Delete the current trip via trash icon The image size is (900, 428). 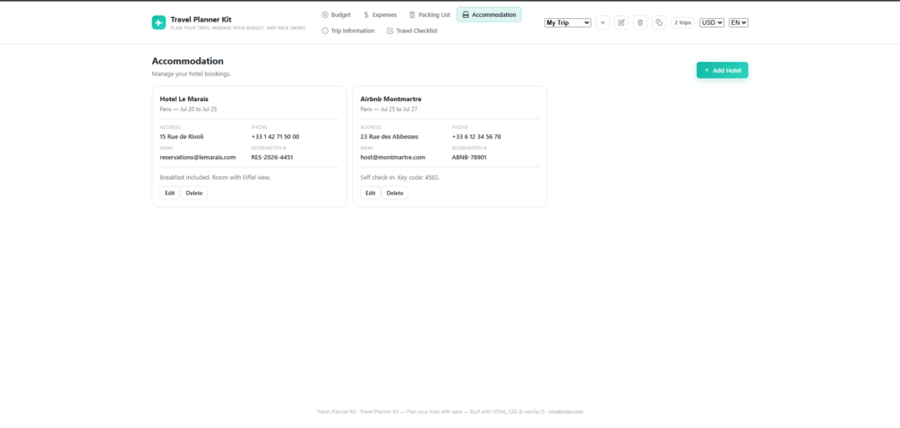640,22
